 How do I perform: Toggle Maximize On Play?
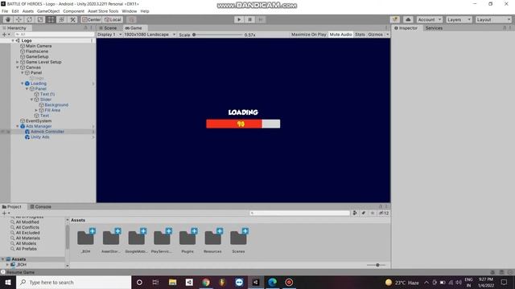[309, 35]
